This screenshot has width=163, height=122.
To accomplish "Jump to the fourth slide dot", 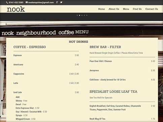I will (x=85, y=15).
